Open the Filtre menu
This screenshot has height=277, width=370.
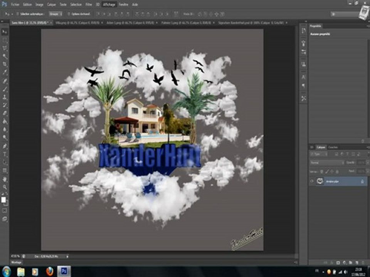click(89, 5)
